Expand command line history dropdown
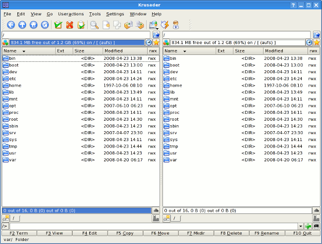 click(301, 226)
